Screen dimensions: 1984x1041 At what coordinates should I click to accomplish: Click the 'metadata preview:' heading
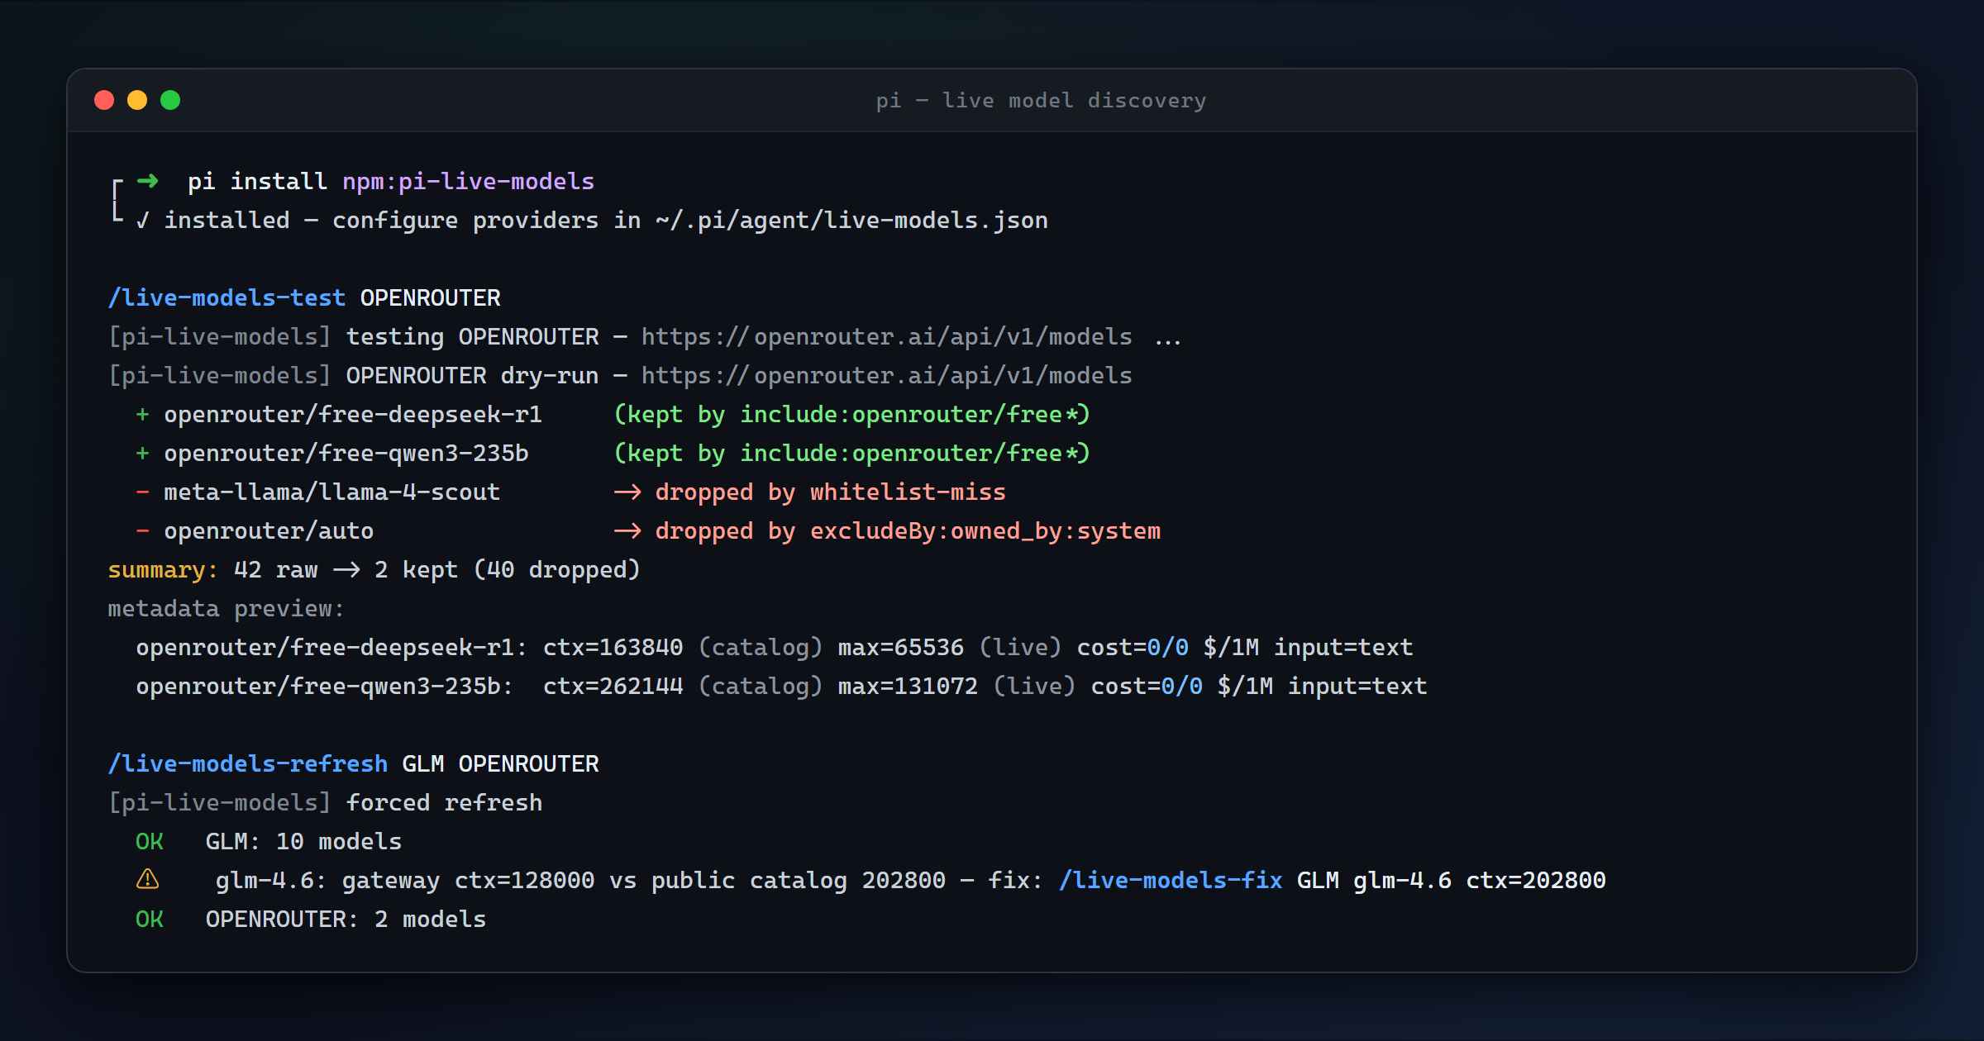point(227,609)
